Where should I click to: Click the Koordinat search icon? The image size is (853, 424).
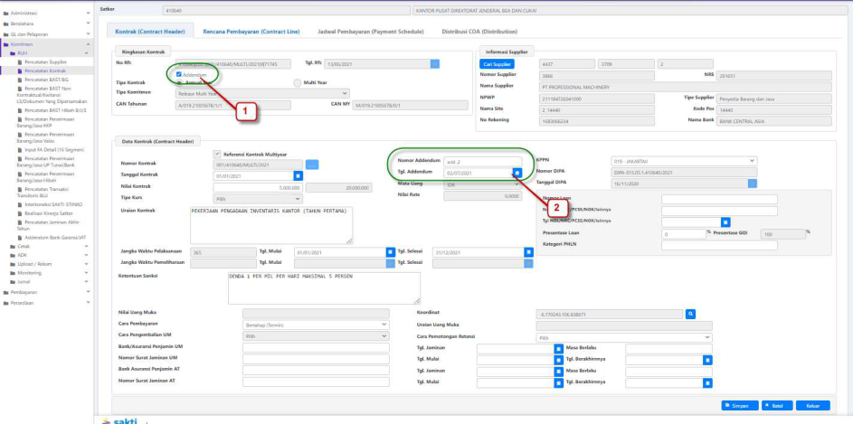click(x=690, y=314)
